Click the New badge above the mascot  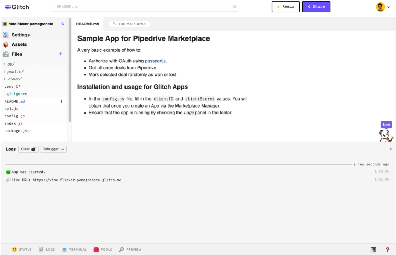[x=386, y=125]
